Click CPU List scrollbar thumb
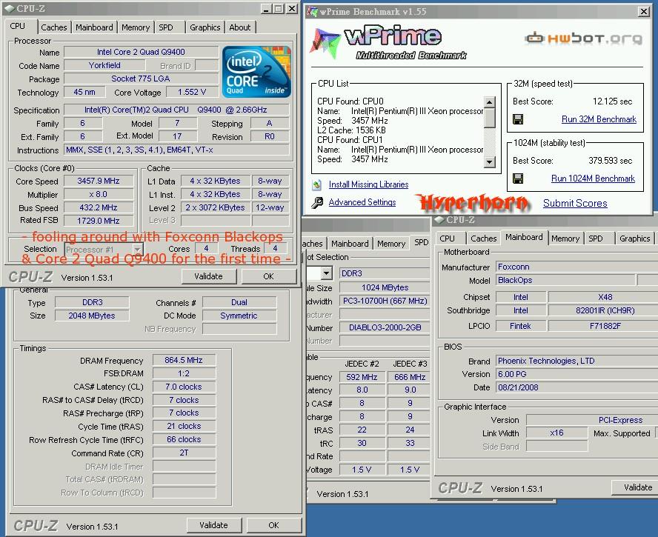 (489, 118)
